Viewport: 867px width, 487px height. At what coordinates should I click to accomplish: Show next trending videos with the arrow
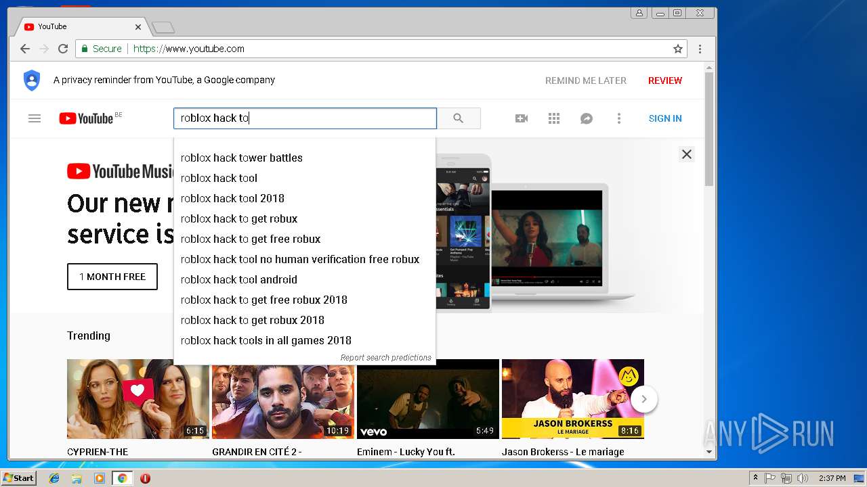coord(644,399)
